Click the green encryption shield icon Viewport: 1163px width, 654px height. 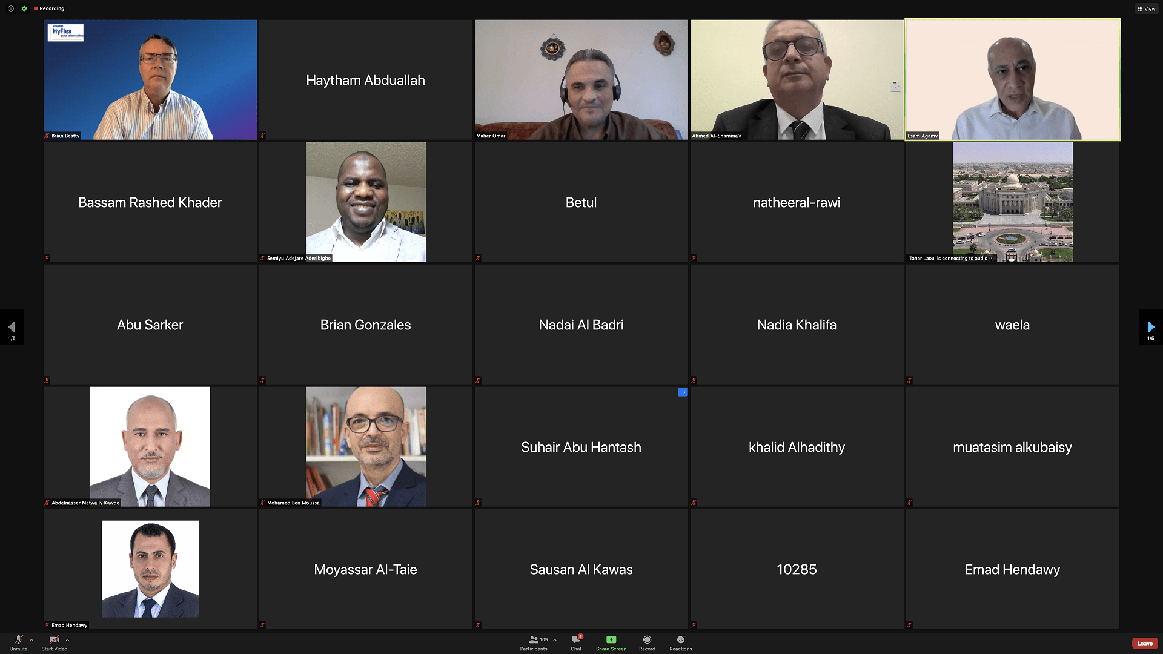pos(24,8)
